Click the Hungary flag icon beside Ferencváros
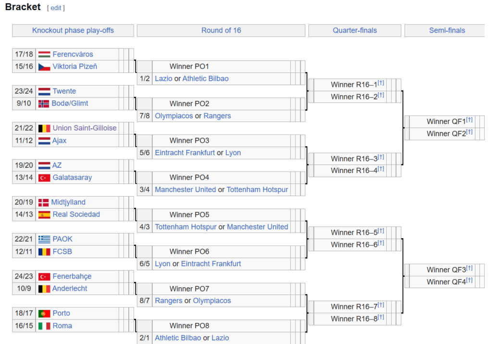492x344 pixels. (44, 54)
